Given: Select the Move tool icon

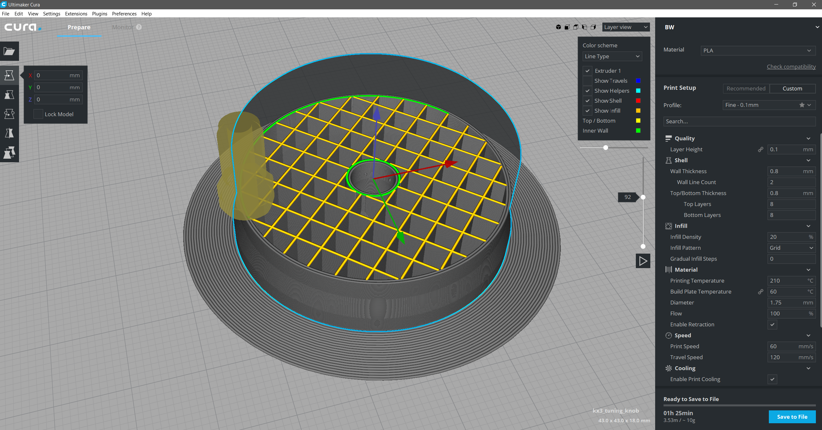Looking at the screenshot, I should [9, 75].
